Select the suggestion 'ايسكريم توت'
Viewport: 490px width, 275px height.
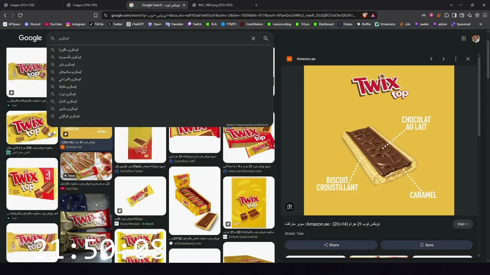[x=160, y=94]
